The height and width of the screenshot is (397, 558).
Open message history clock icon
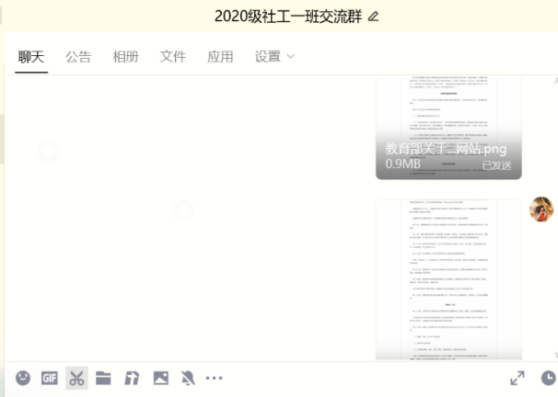548,378
